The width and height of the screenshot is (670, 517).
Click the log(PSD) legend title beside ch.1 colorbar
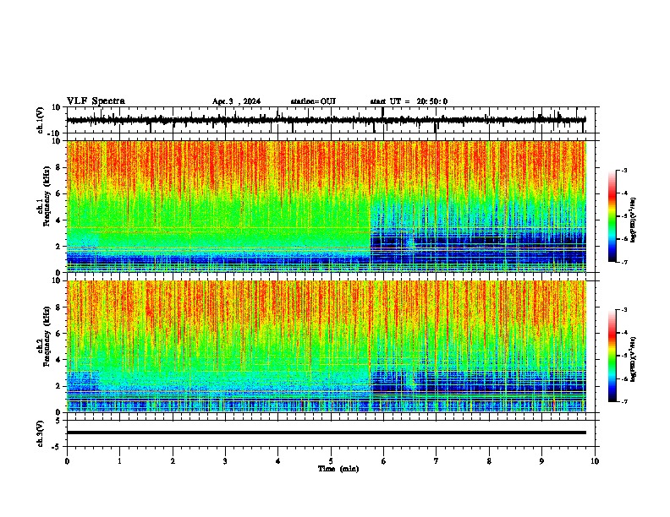(633, 220)
